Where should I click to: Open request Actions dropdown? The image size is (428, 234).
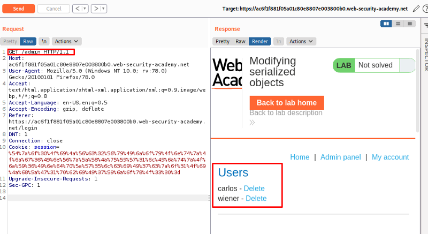(67, 41)
